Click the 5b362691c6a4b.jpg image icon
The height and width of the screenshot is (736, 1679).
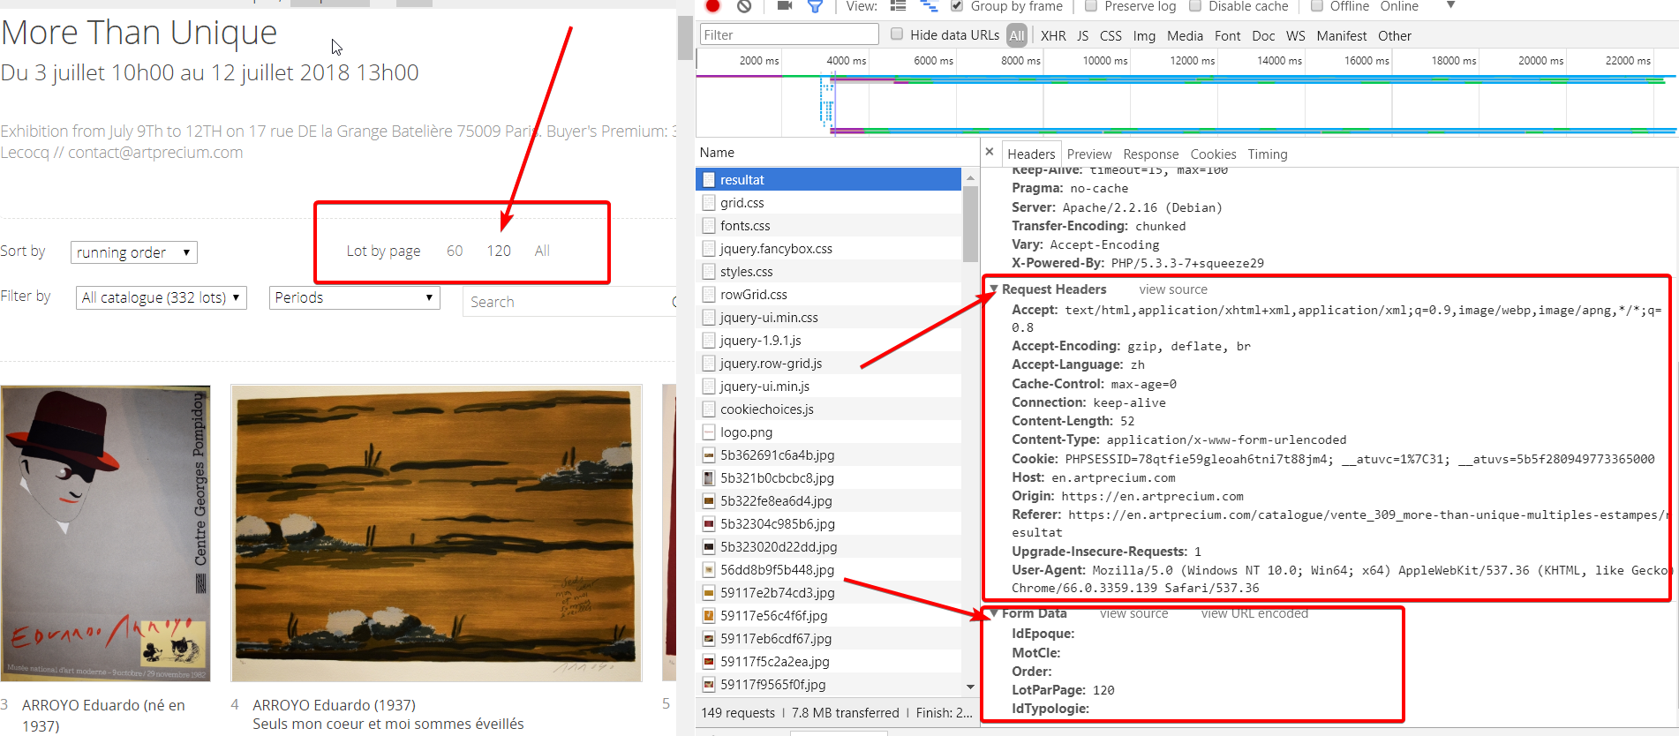[x=708, y=455]
